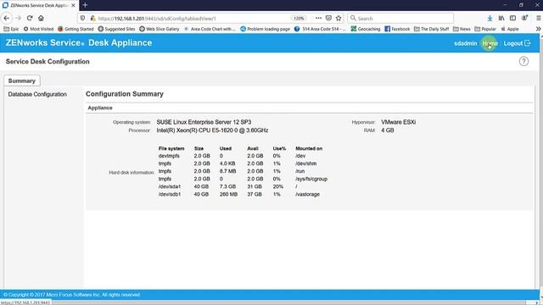Click the VMware ESXi hypervisor value

tap(398, 122)
